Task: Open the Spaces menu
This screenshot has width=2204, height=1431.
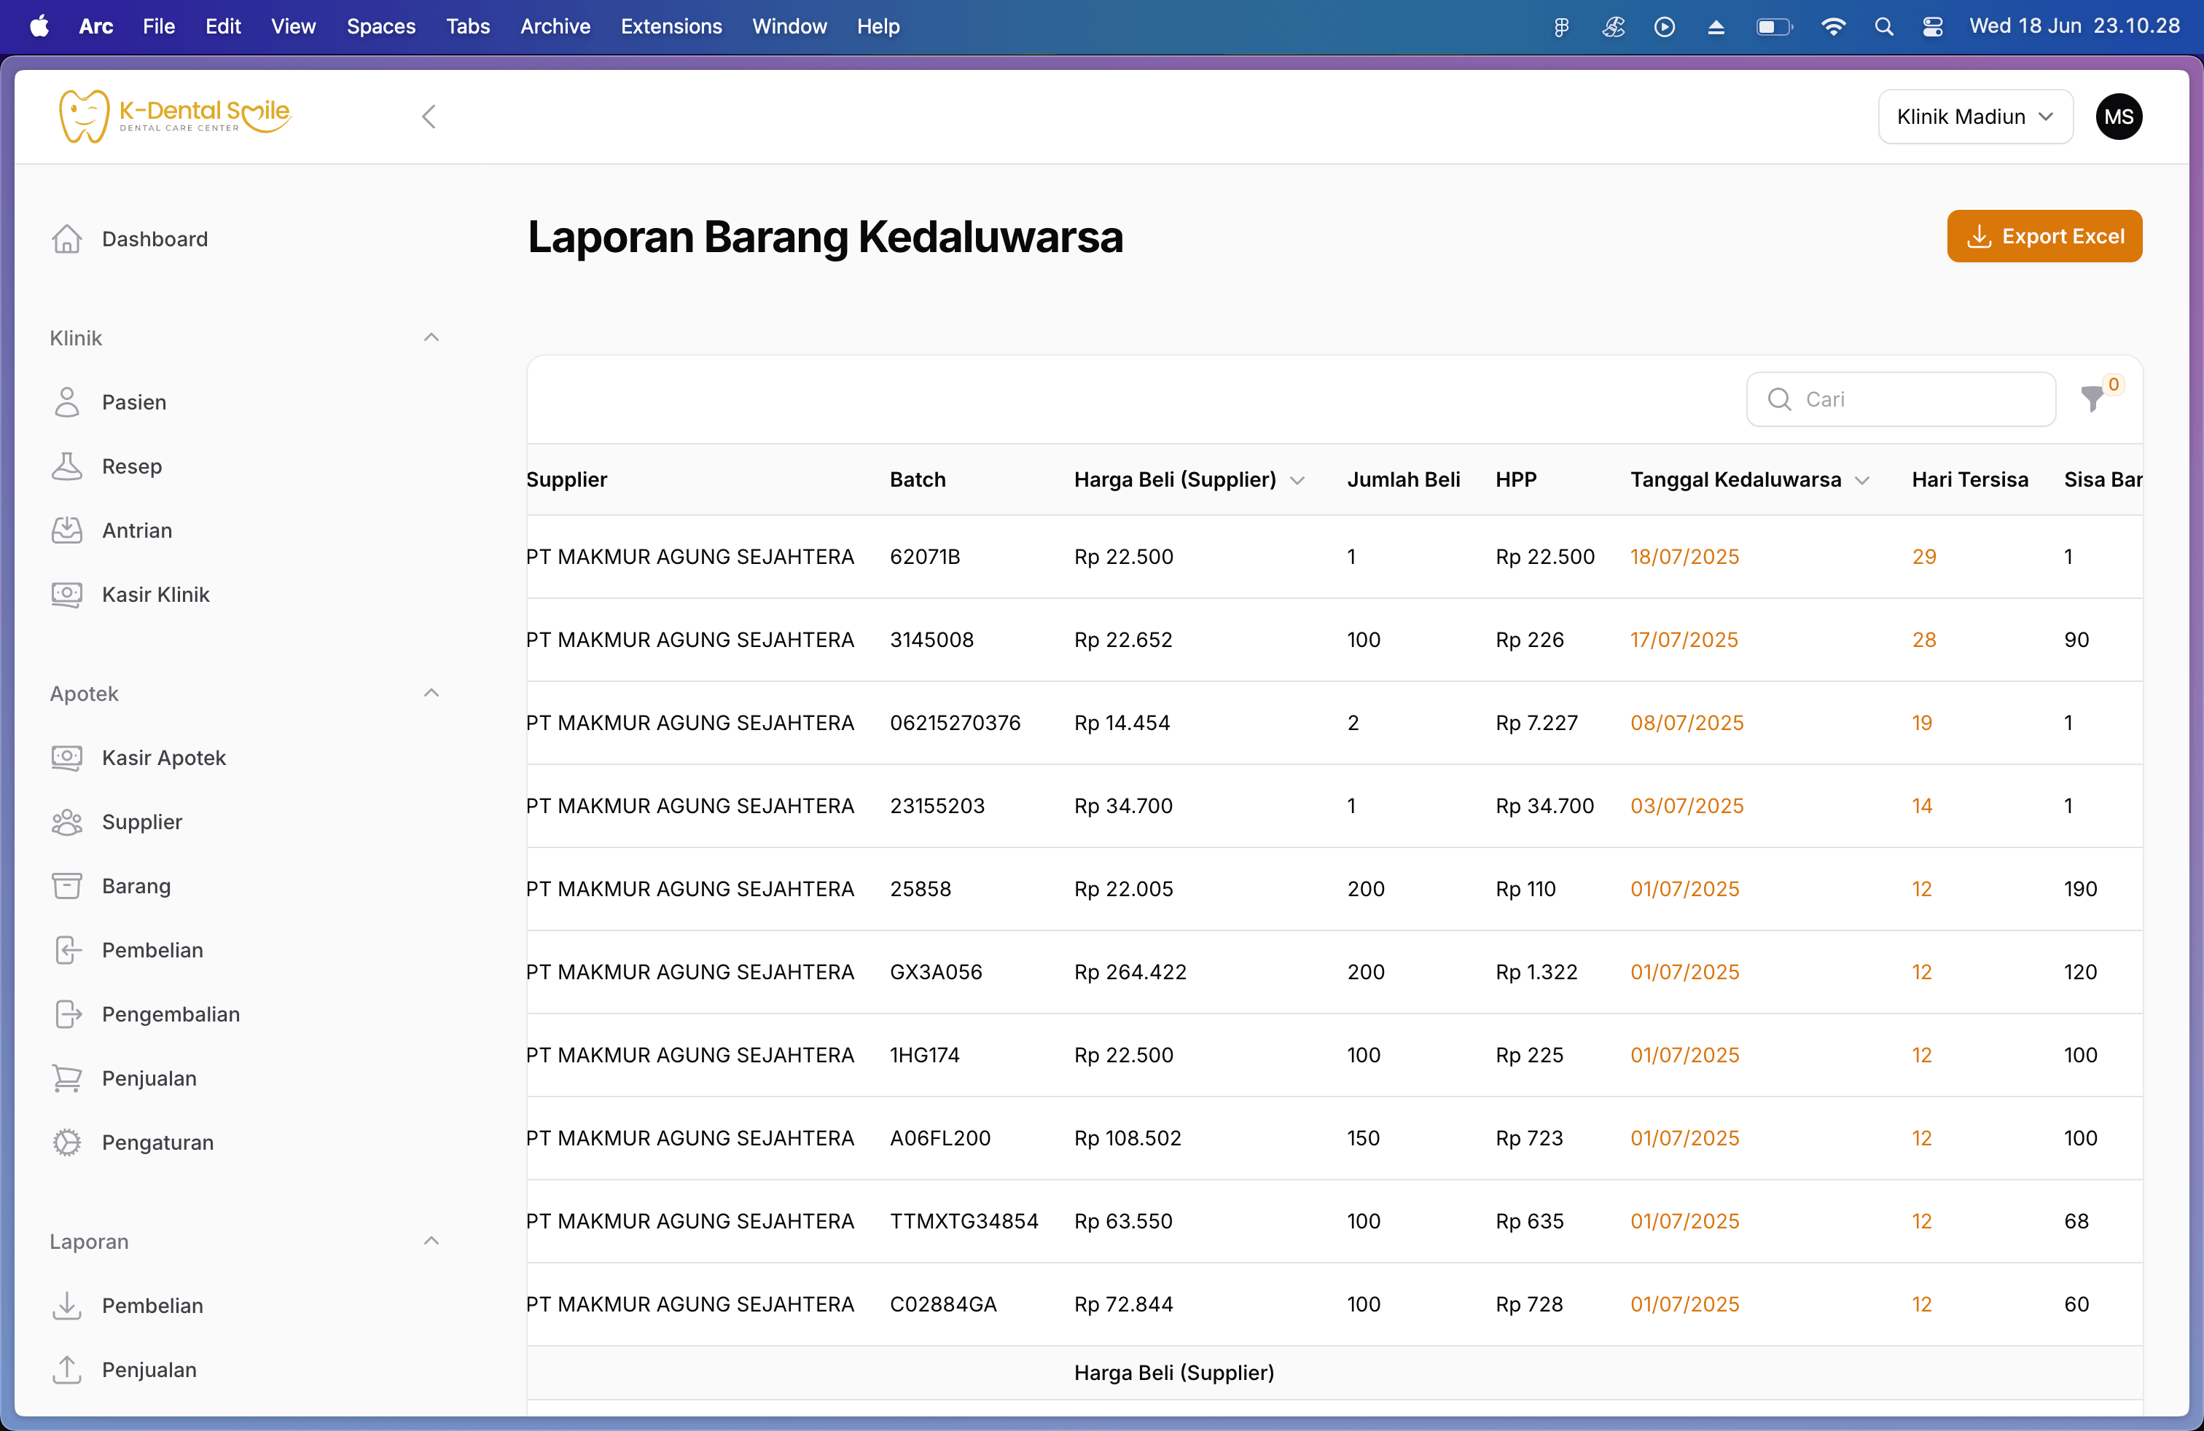Action: coord(380,27)
